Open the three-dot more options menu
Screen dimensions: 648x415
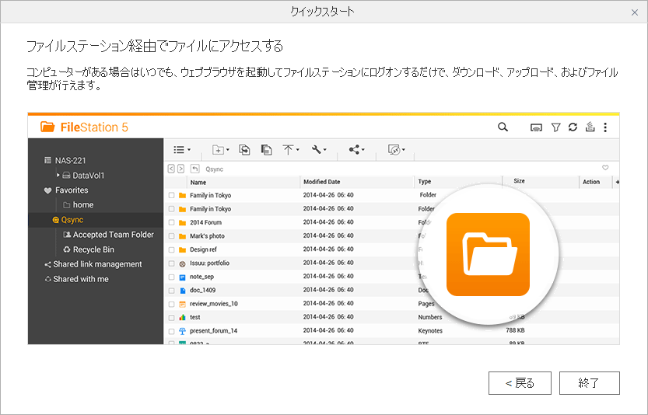coord(605,127)
